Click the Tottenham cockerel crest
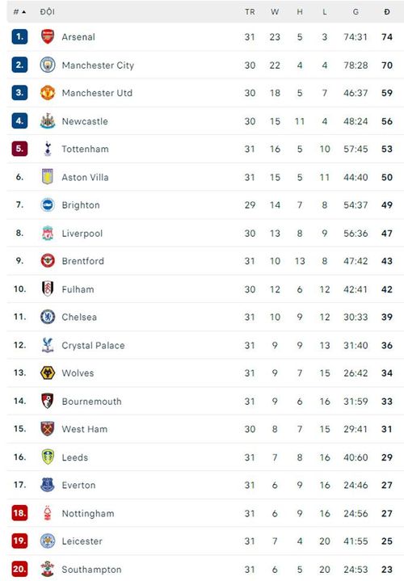 (48, 149)
